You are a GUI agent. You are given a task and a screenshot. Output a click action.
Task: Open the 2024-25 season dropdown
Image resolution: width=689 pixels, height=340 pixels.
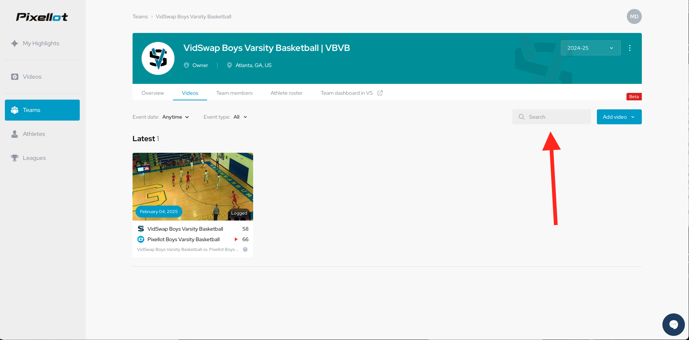(x=591, y=48)
